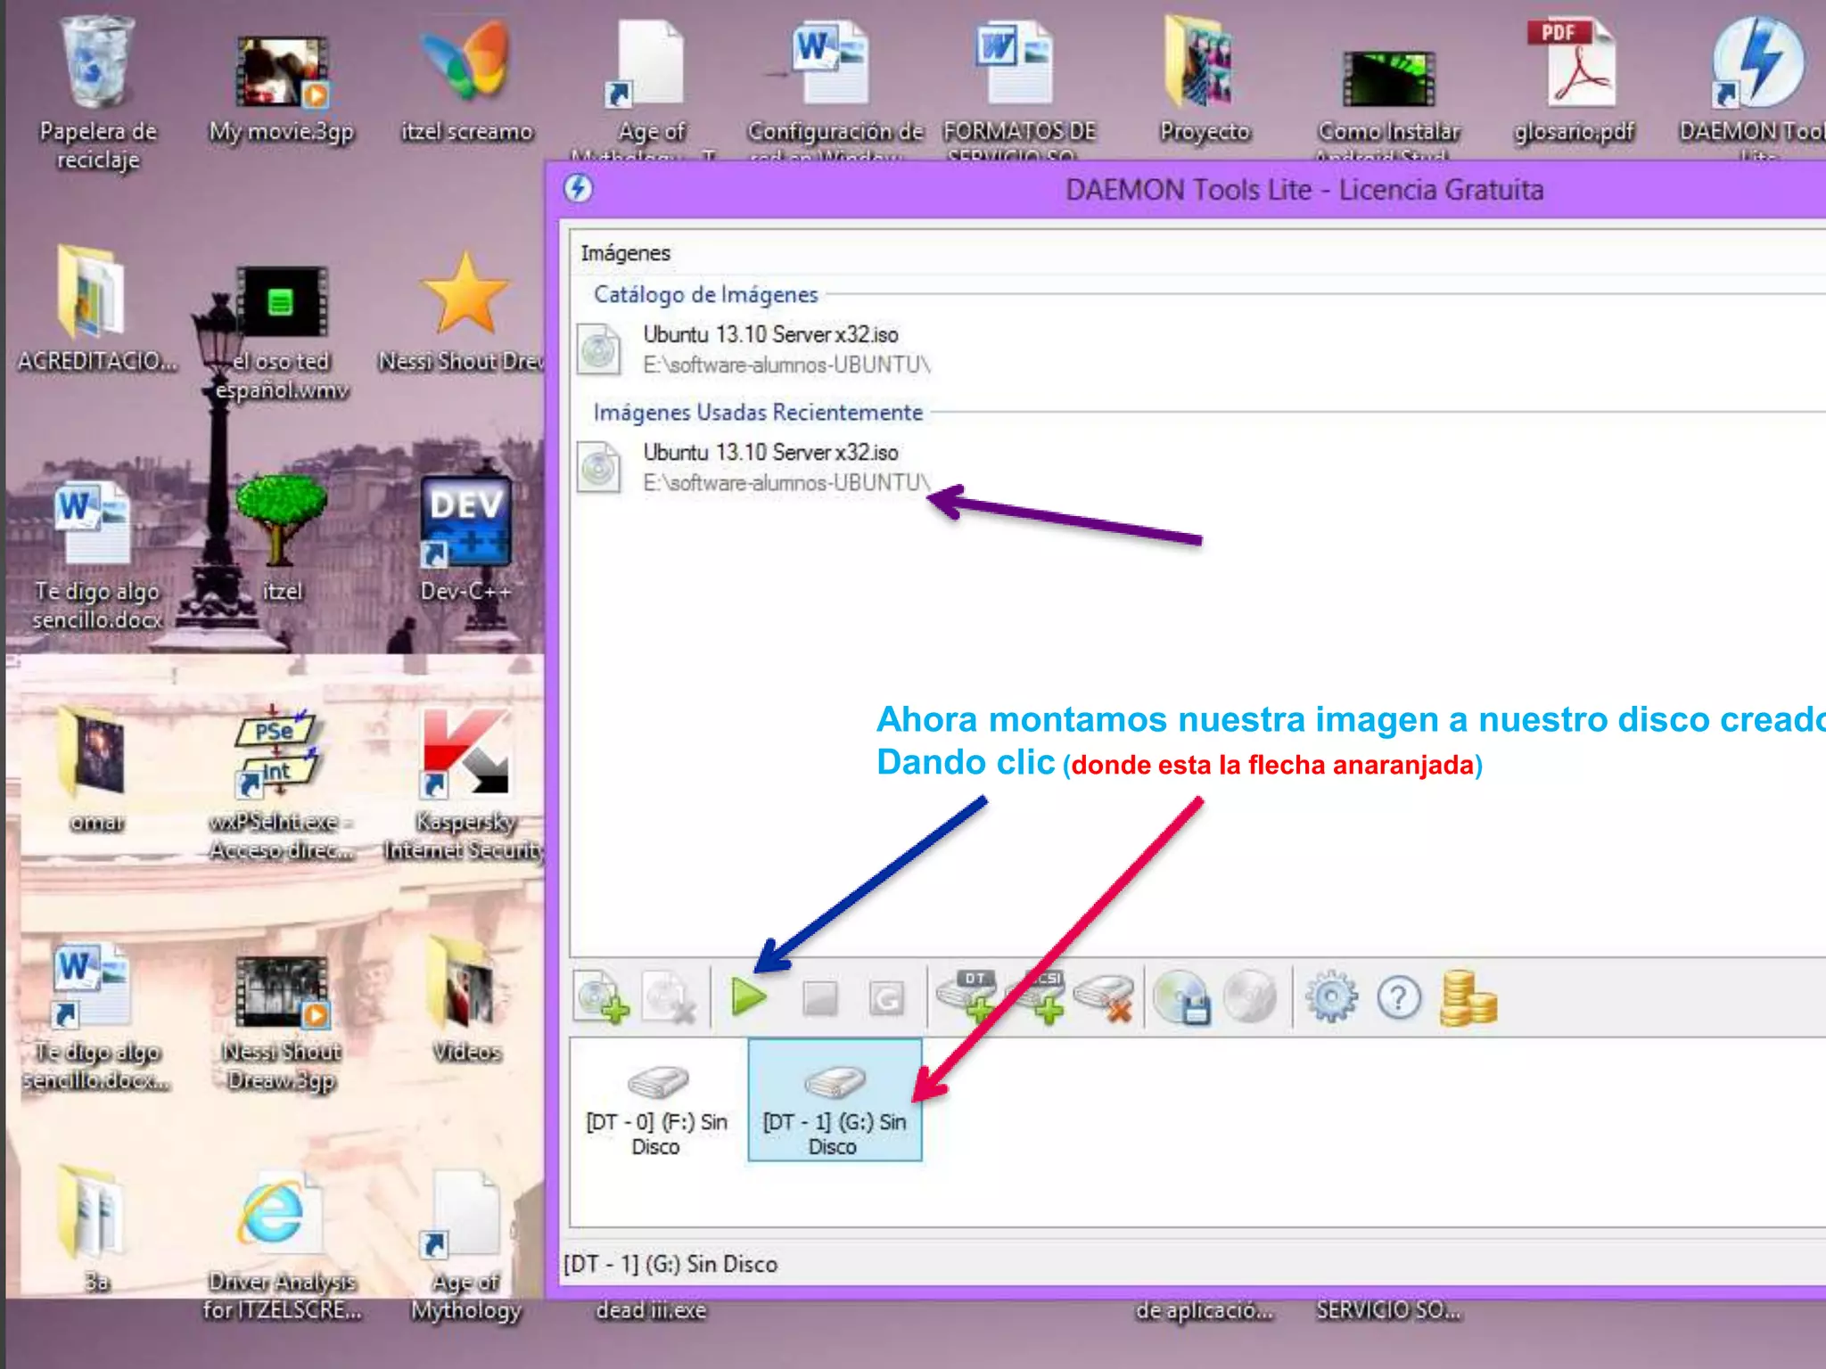Viewport: 1826px width, 1369px height.
Task: Open the Create disc image icon
Action: [x=1182, y=997]
